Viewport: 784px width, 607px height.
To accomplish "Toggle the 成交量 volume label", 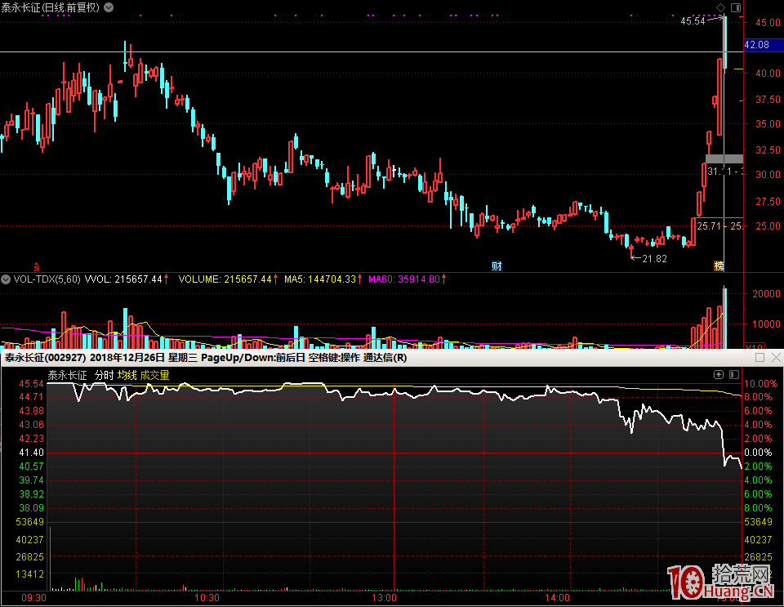I will pos(154,375).
